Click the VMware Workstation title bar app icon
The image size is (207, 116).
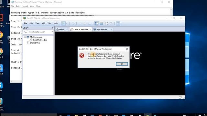pyautogui.click(x=25, y=18)
